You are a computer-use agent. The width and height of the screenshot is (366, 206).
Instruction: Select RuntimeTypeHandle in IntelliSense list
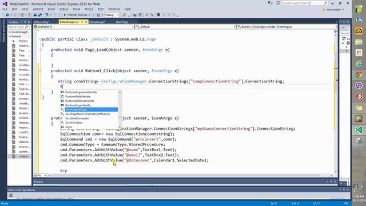point(89,105)
